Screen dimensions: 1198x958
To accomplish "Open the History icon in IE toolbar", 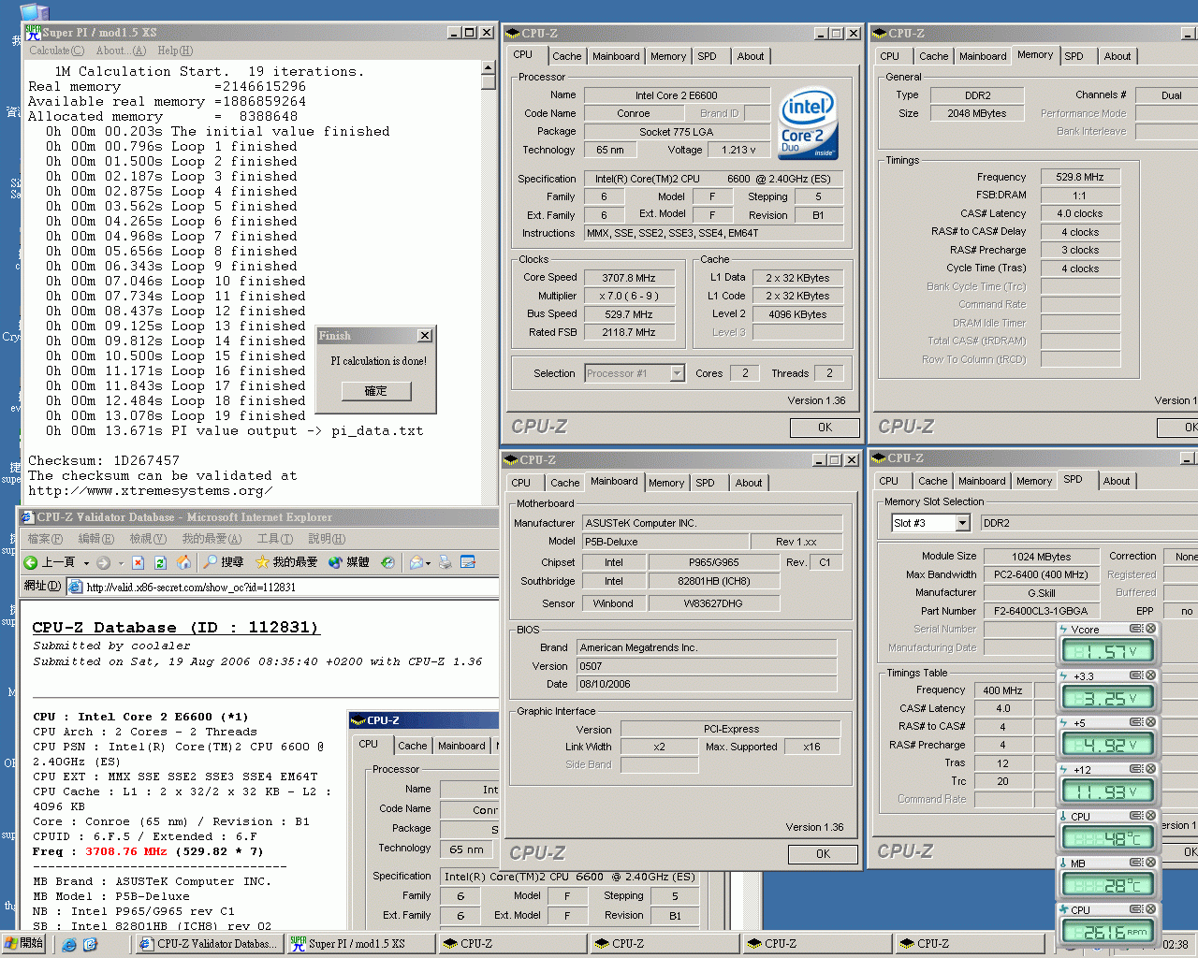I will [387, 562].
